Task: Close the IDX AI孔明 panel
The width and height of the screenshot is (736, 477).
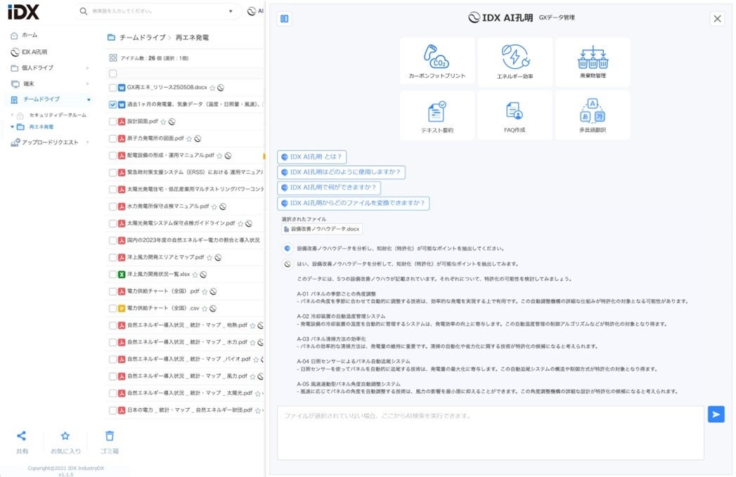Action: tap(717, 19)
